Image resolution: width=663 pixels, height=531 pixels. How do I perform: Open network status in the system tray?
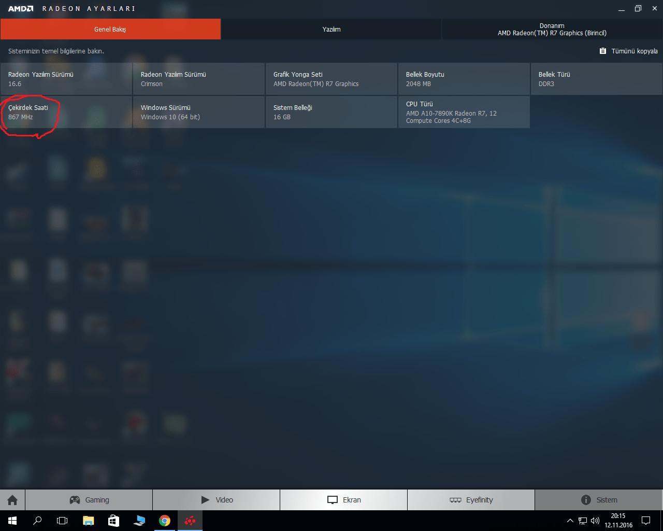(583, 521)
